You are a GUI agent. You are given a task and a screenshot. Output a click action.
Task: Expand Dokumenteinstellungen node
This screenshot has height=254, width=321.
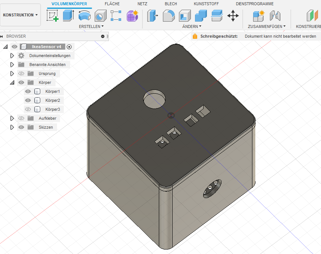click(x=12, y=56)
